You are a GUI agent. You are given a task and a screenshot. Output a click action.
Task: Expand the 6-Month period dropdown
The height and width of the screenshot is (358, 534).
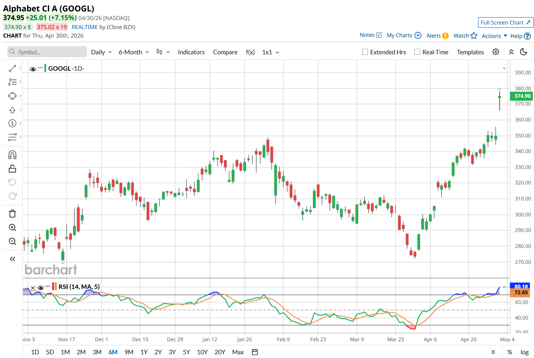click(134, 52)
